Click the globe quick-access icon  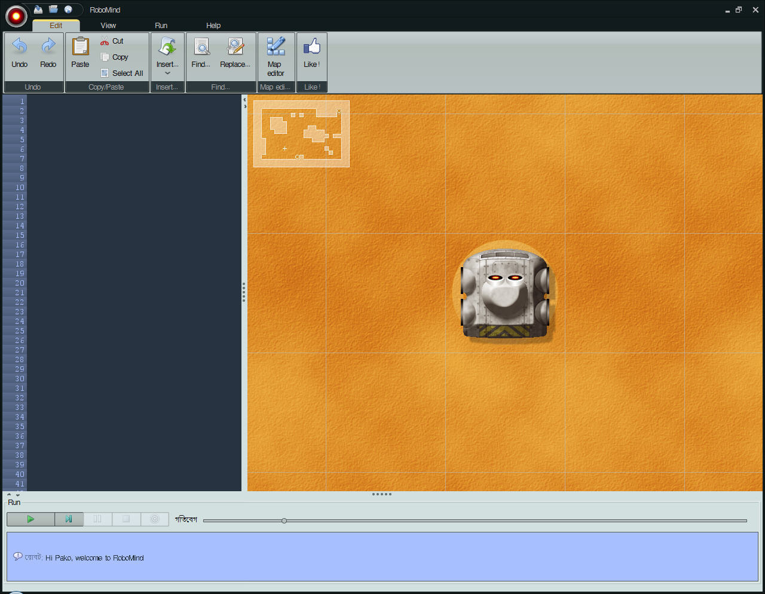(68, 9)
